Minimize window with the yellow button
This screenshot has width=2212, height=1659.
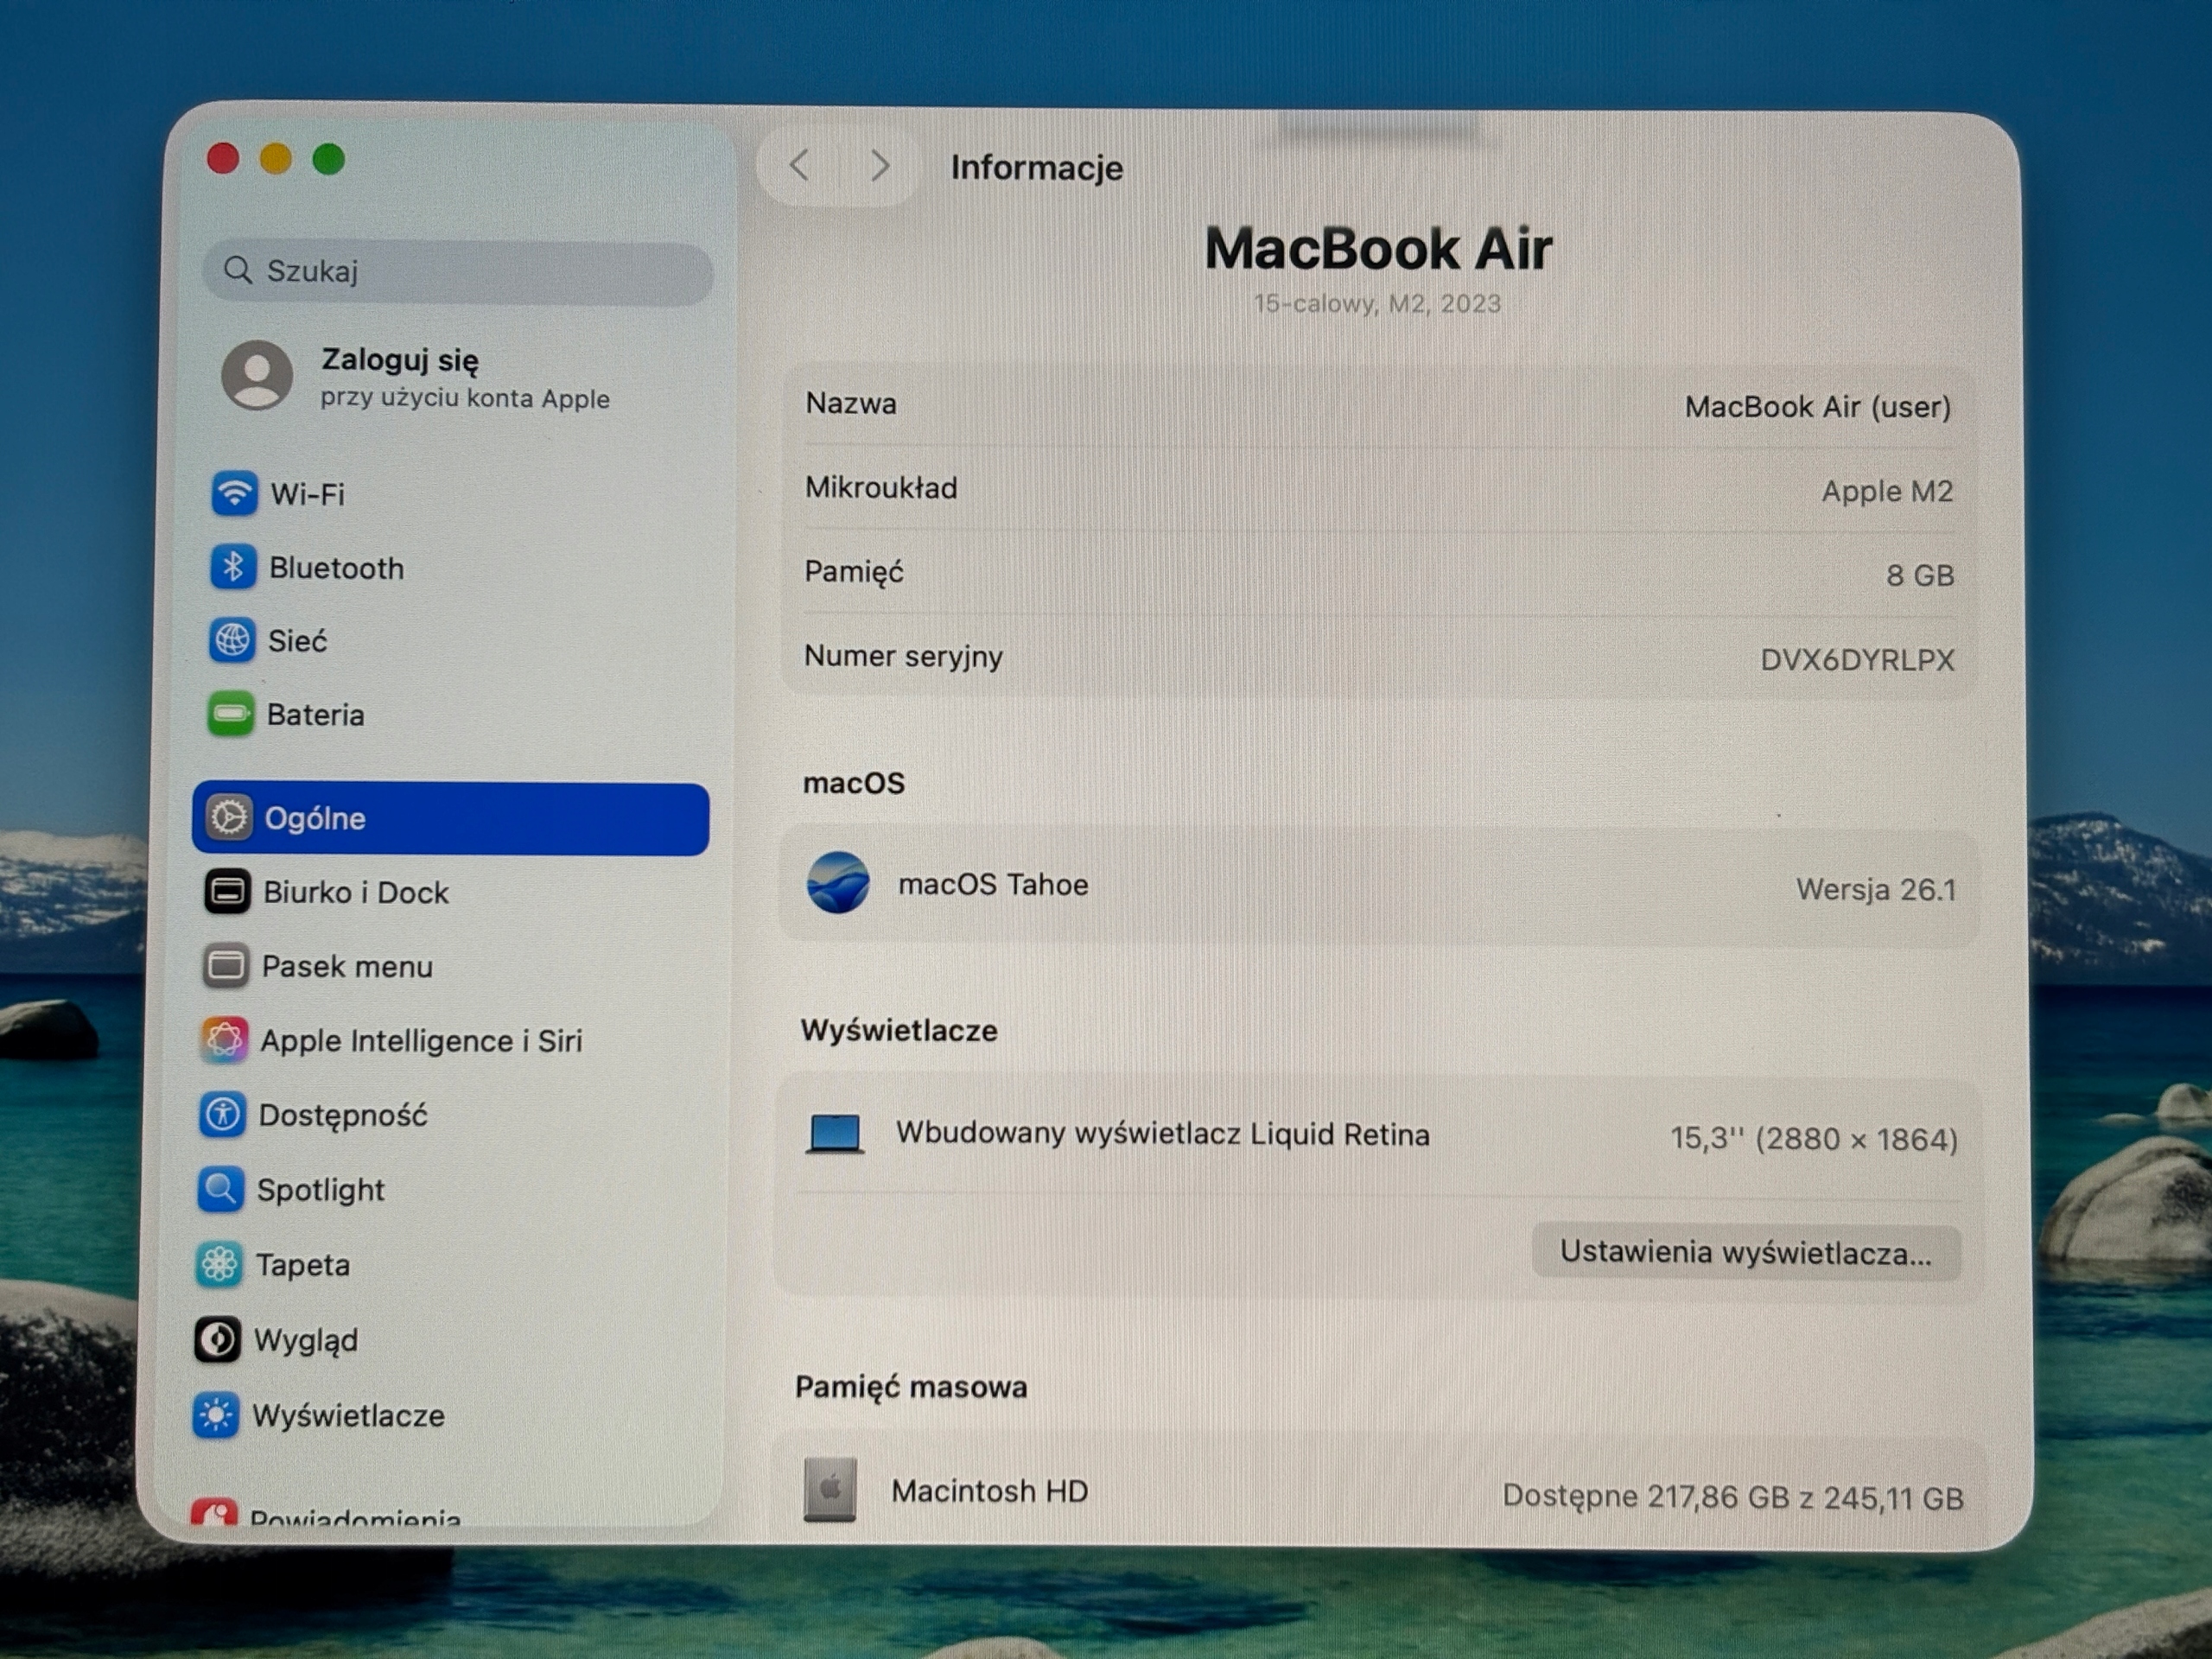(276, 158)
